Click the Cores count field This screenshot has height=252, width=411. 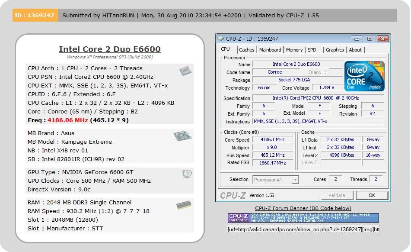[x=335, y=179]
